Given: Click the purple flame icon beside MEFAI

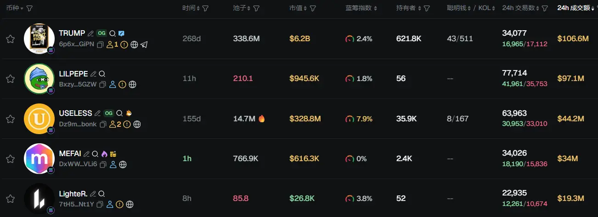Looking at the screenshot, I should click(x=104, y=154).
